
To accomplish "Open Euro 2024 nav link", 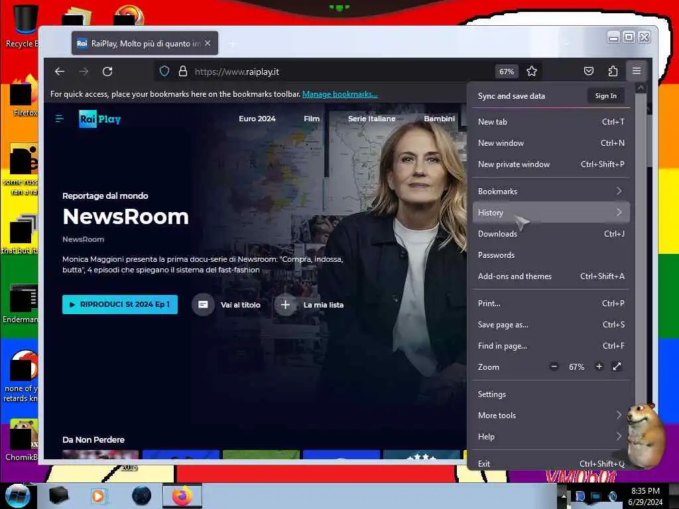I will [x=257, y=119].
